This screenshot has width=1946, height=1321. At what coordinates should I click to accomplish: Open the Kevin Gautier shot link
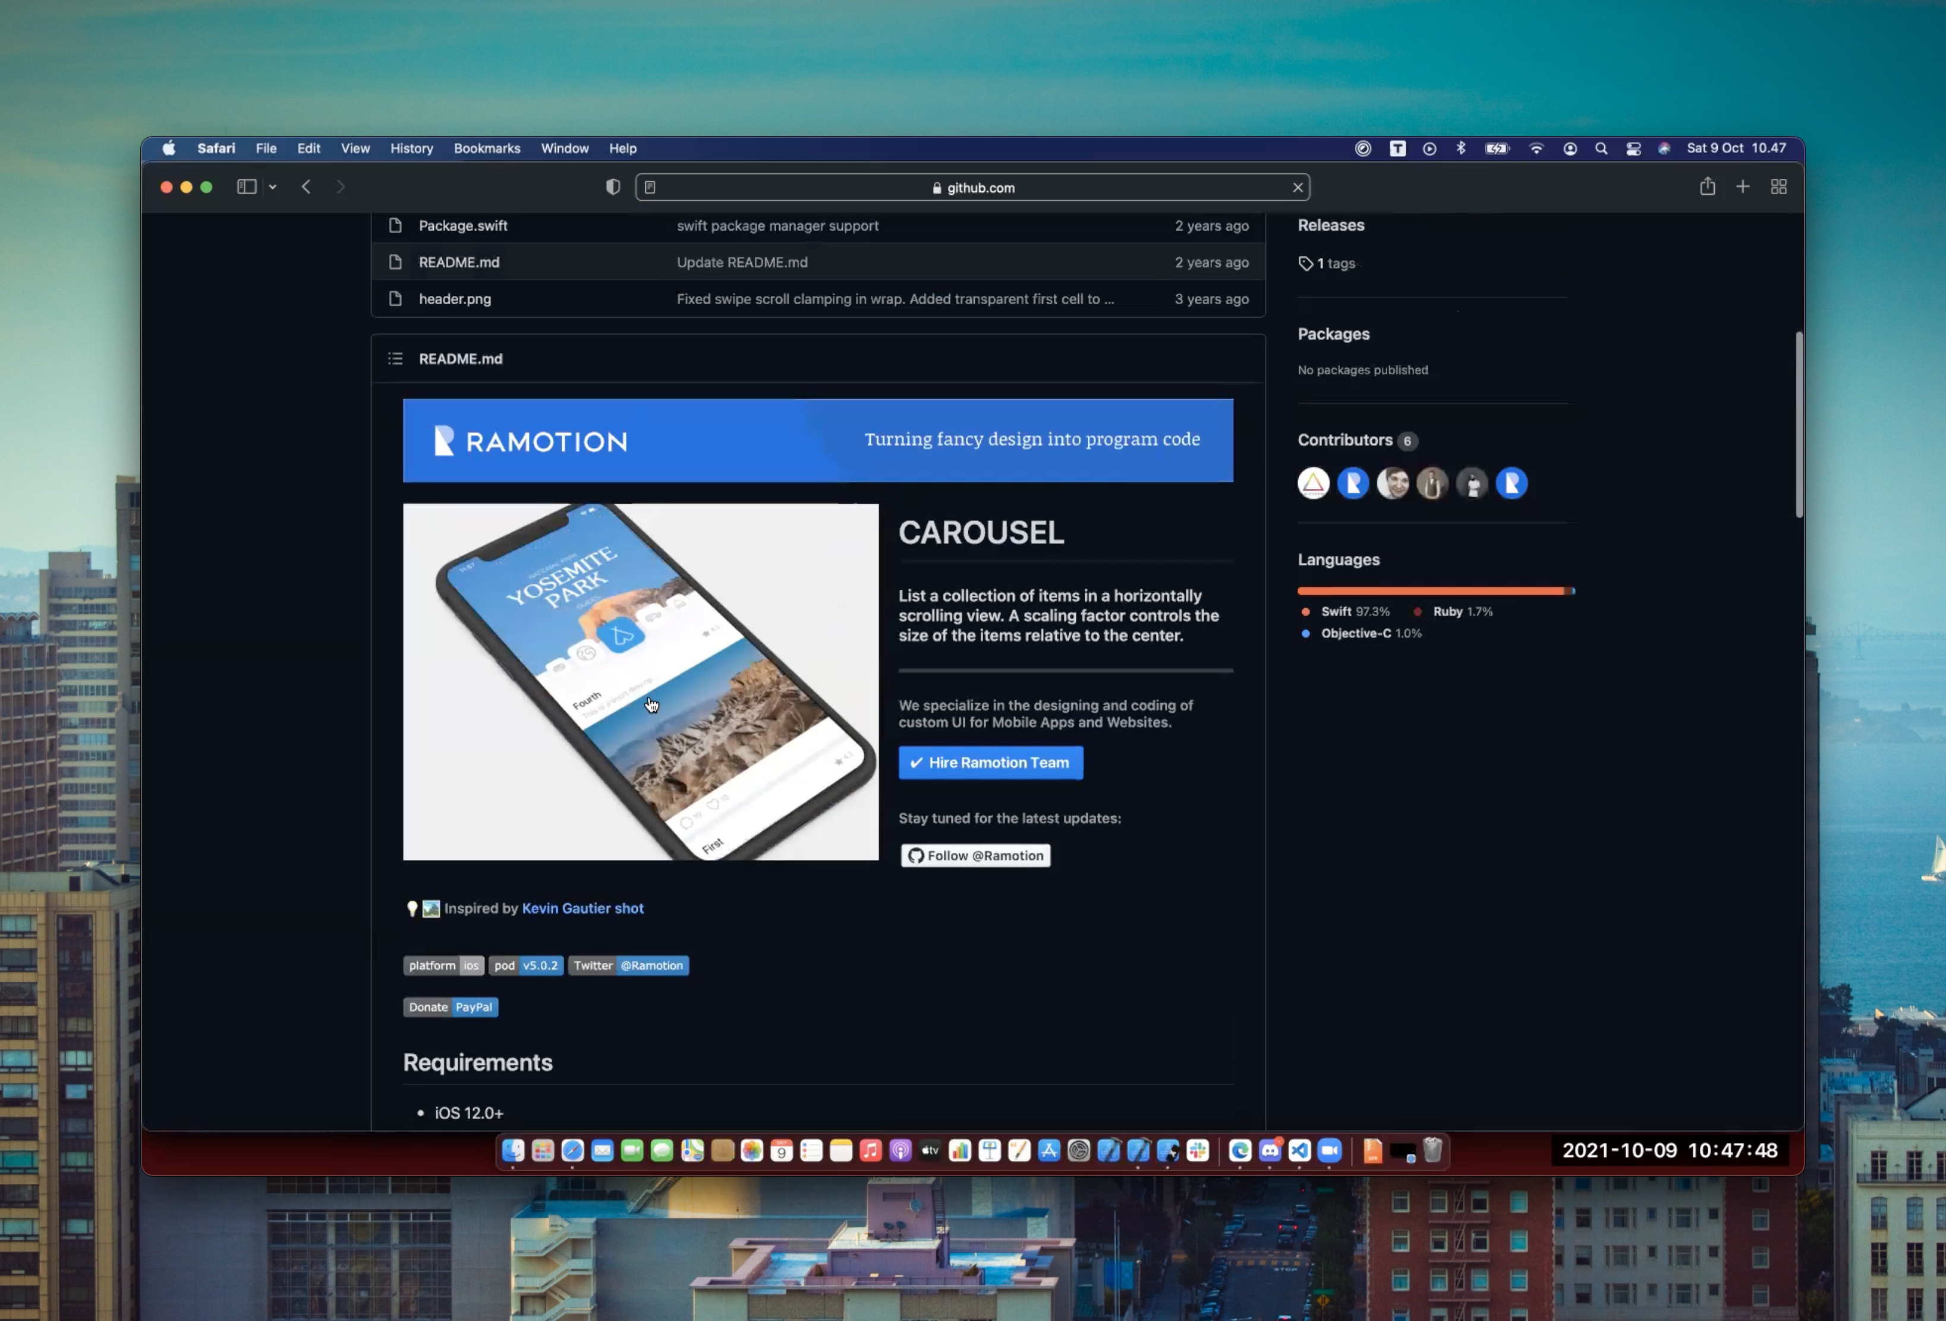click(583, 909)
